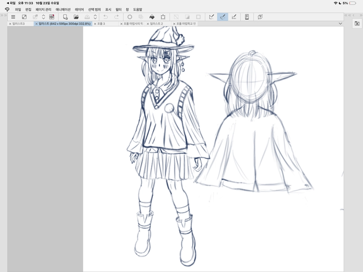This screenshot has height=272, width=363.
Task: Close the 포폴 마법학교 엔 tab
Action: (x=174, y=24)
